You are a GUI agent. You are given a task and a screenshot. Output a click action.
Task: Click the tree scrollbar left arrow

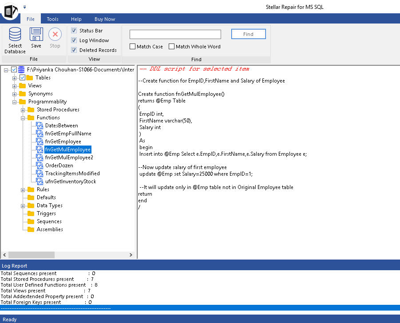(4, 255)
